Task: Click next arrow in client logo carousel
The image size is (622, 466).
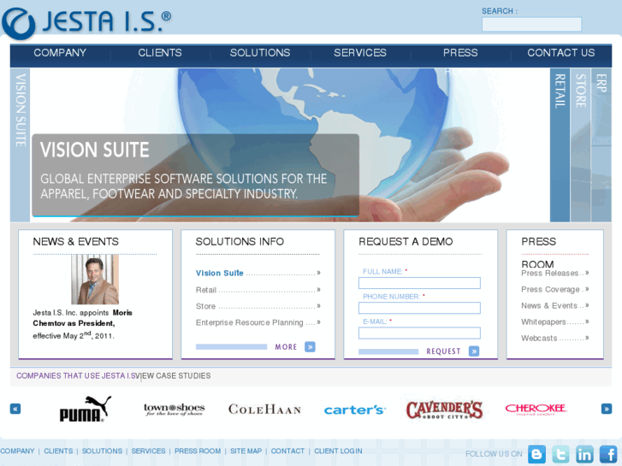Action: [606, 409]
